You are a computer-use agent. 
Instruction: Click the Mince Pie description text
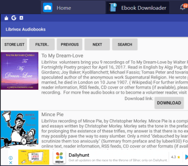point(114,133)
